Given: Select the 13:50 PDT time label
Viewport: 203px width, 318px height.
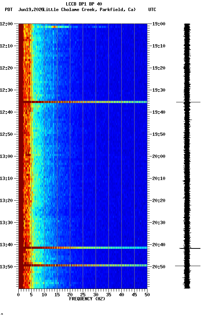Looking at the screenshot, I should click(x=6, y=267).
